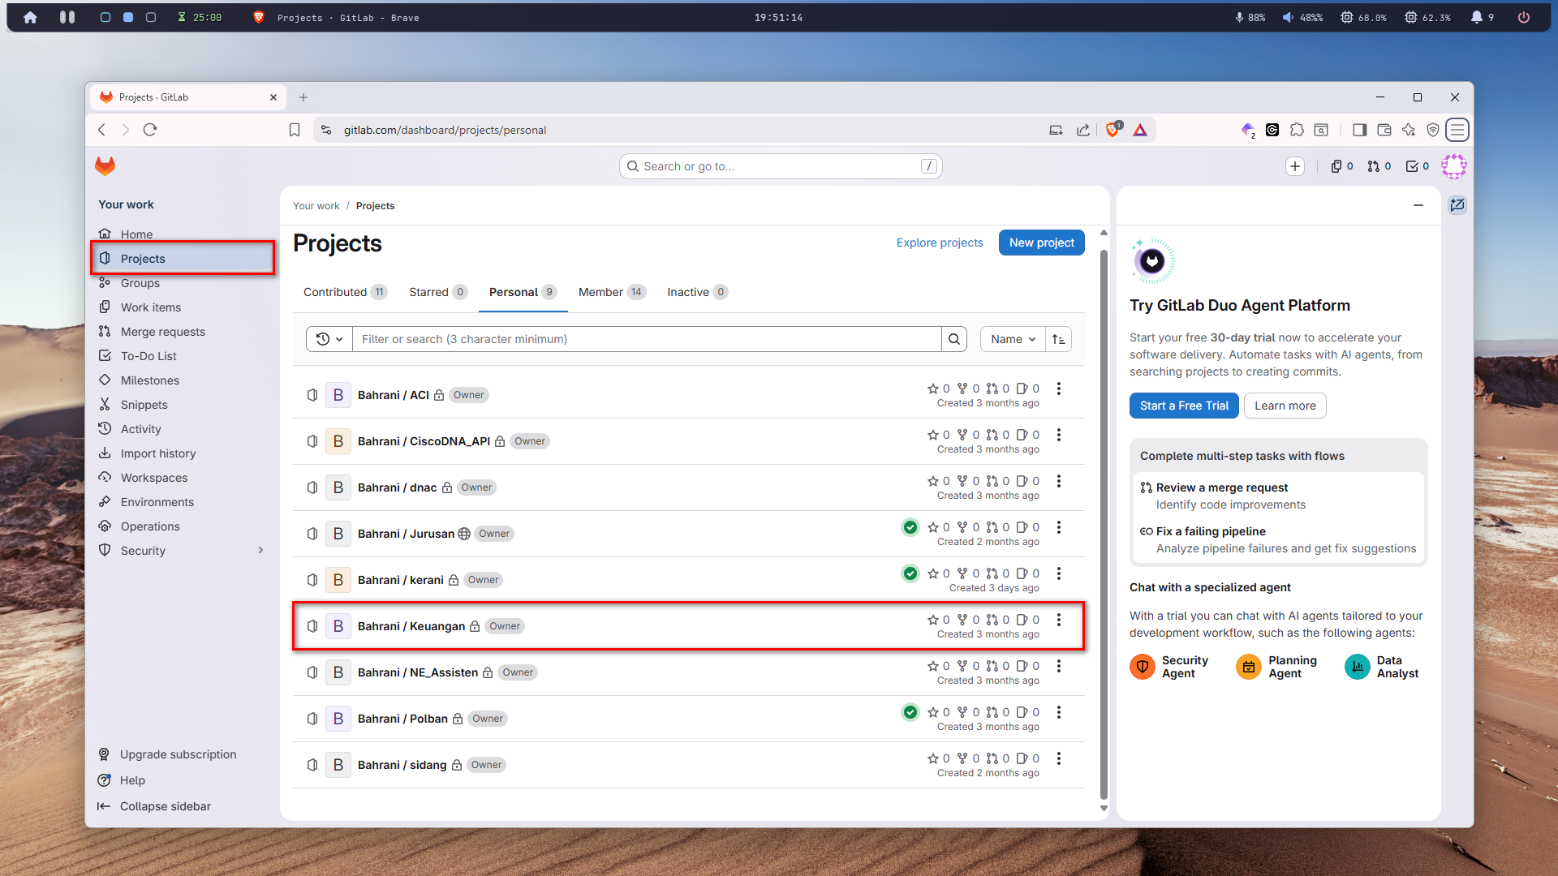Open the Bahrani / Polban project avatar
The width and height of the screenshot is (1558, 876).
coord(338,719)
